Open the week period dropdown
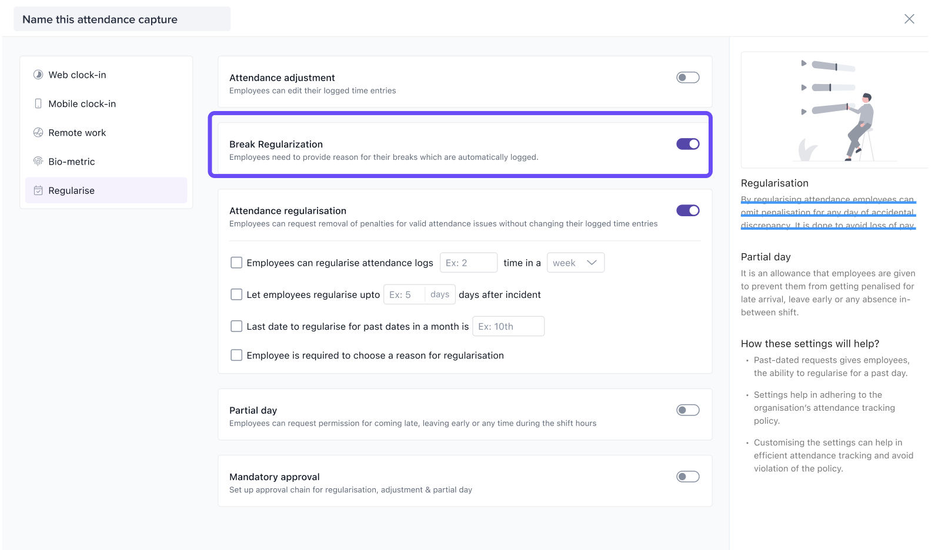The image size is (952, 550). [575, 263]
